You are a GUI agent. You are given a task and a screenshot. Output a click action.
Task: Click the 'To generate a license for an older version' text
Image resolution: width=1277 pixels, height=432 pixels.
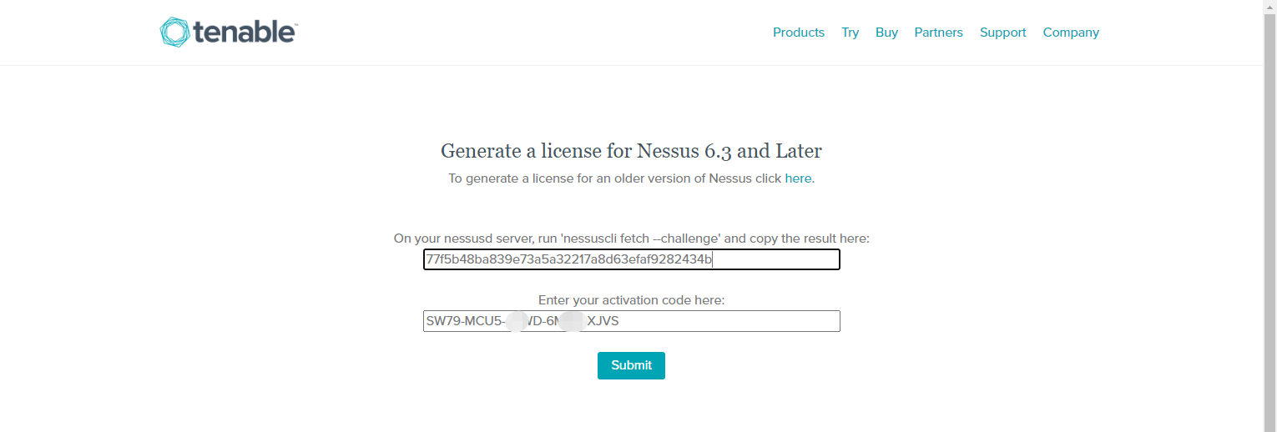tap(614, 178)
